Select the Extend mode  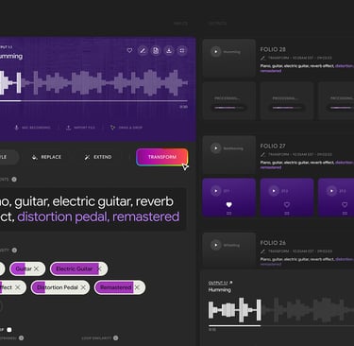(x=98, y=157)
